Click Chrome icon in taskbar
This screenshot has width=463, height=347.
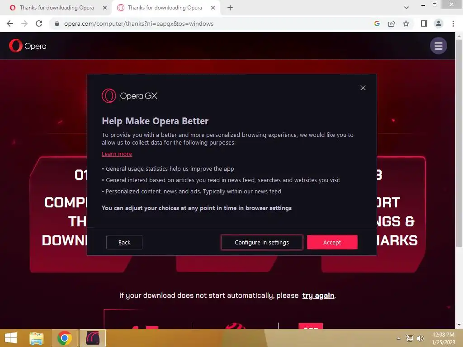coord(65,338)
